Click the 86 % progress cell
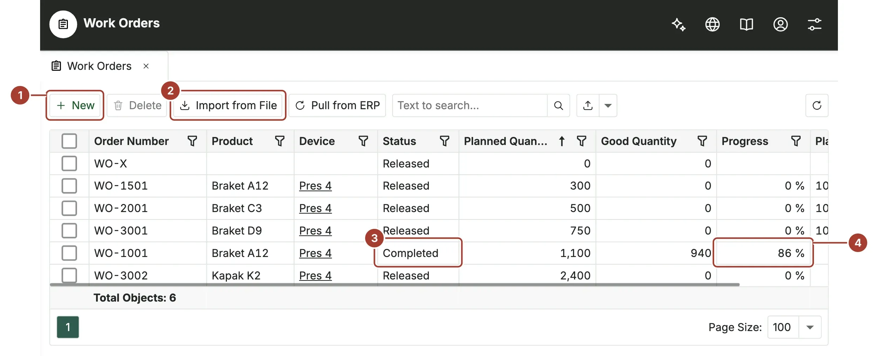 click(763, 253)
